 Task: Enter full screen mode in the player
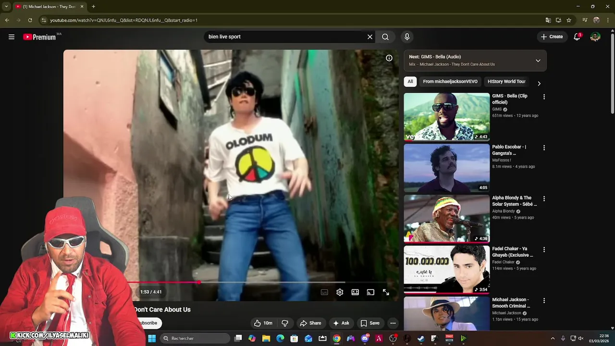tap(386, 292)
